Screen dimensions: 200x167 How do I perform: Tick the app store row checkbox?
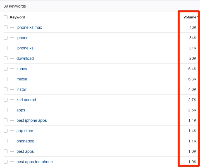coord(6,131)
